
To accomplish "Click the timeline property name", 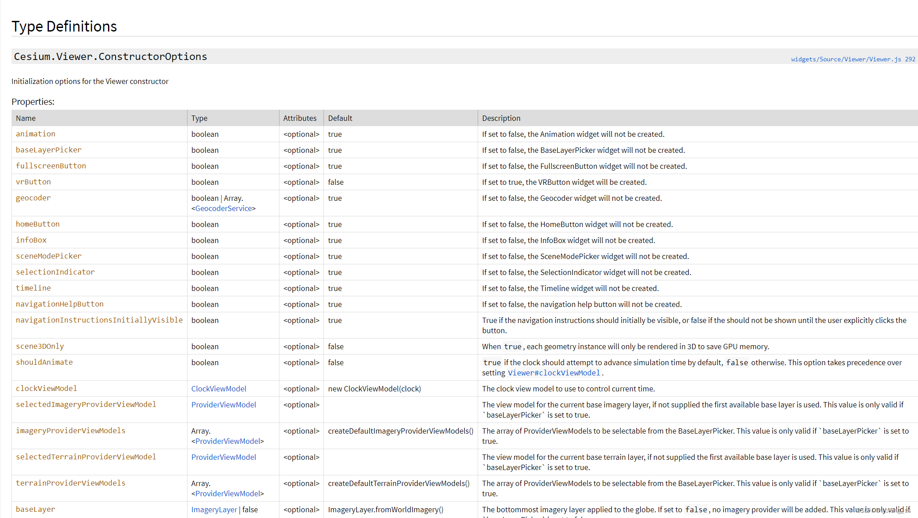I will click(x=33, y=288).
